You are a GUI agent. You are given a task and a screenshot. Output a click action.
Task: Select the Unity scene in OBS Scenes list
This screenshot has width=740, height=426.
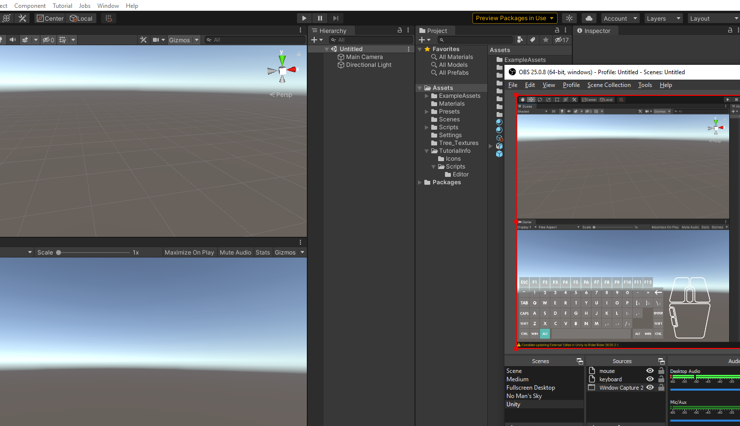pos(513,404)
